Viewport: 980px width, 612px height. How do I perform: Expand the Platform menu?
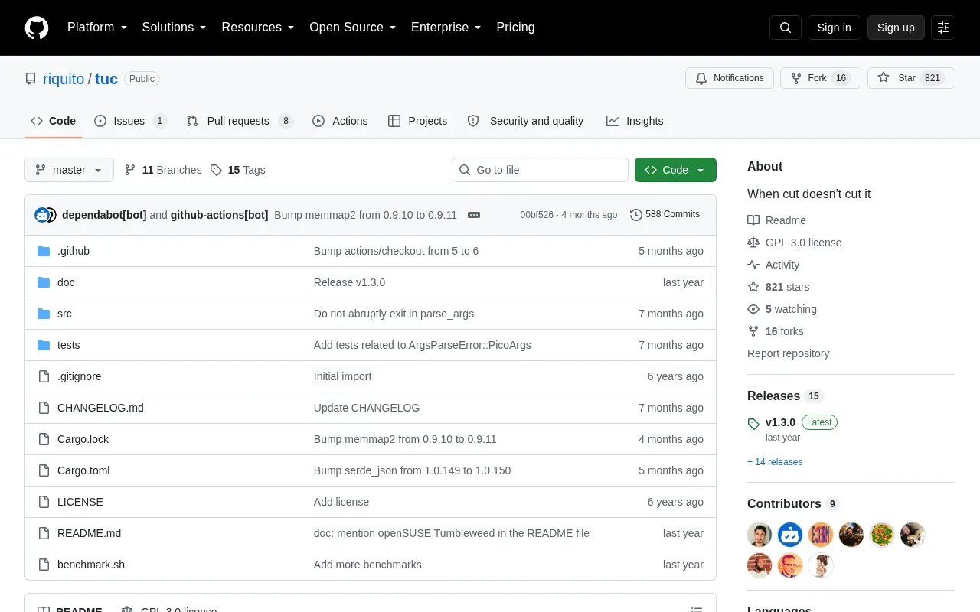pyautogui.click(x=97, y=28)
